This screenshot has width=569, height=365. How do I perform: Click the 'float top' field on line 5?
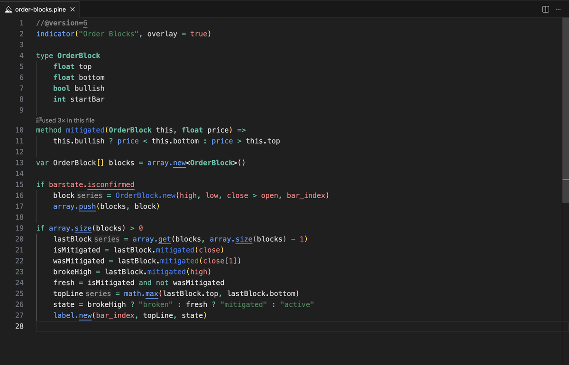pos(73,67)
